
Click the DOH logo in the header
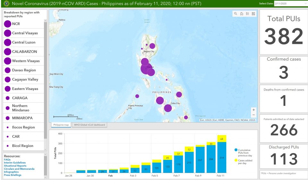click(x=6, y=4)
